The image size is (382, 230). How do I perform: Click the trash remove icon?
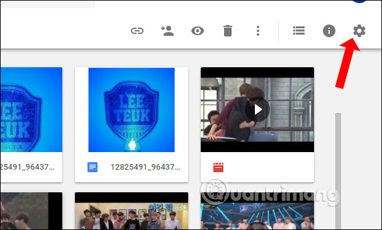pos(228,31)
